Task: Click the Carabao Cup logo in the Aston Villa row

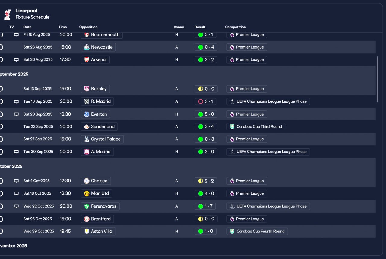Action: coord(232,232)
